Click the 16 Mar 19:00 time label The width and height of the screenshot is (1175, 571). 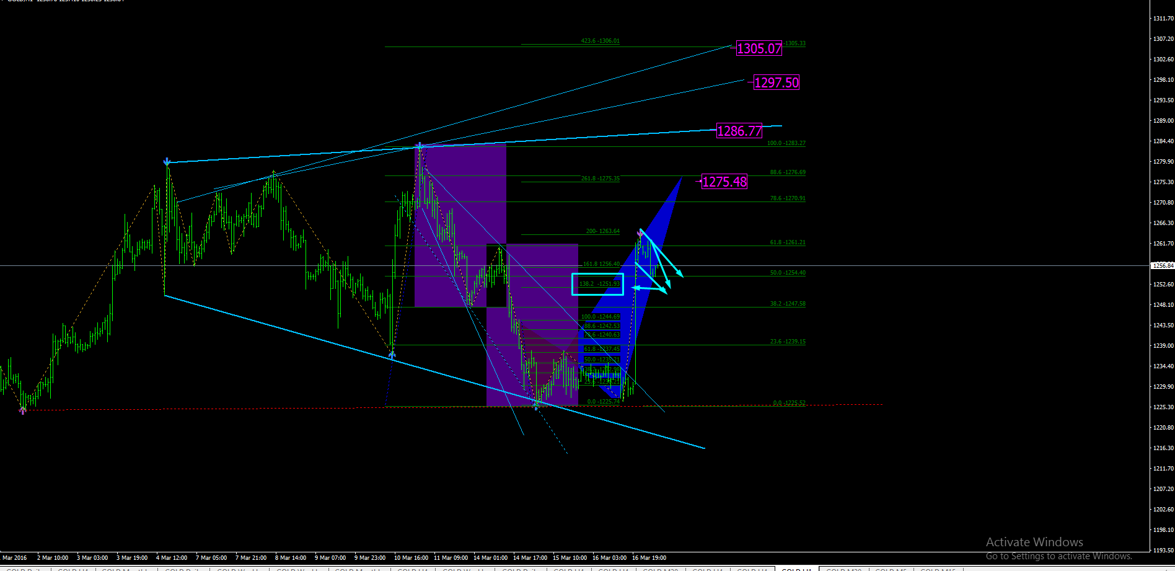click(649, 558)
